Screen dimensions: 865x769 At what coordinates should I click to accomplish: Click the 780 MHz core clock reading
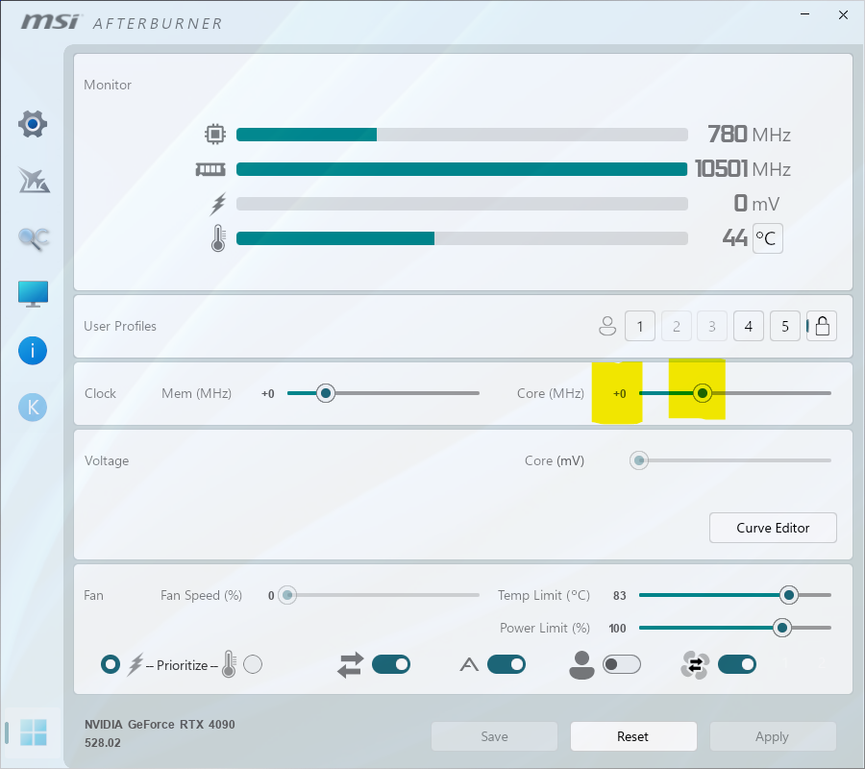(749, 135)
